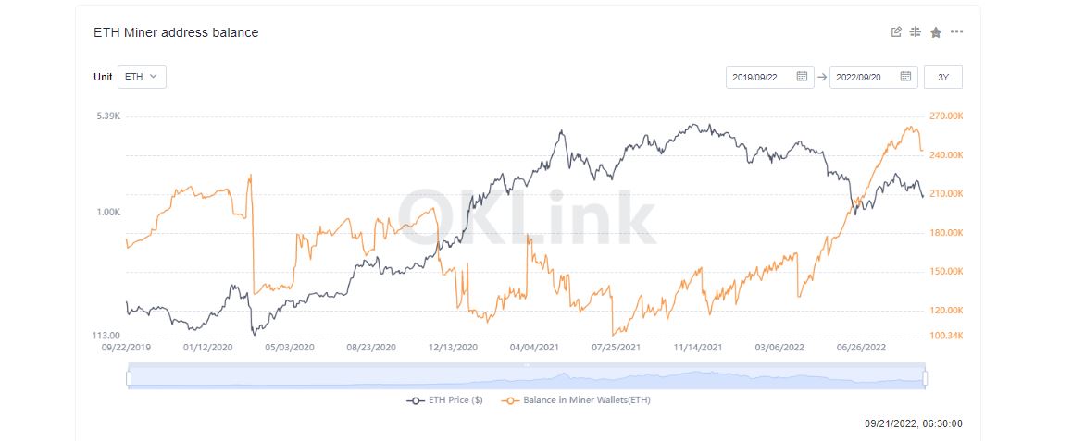Expand the Unit ETH dropdown
Screen dimensions: 1072x441
(142, 77)
